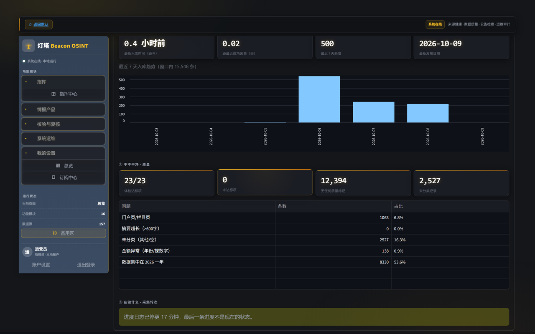Collapse the 我的设置 module group
This screenshot has width=535, height=334.
(63, 153)
